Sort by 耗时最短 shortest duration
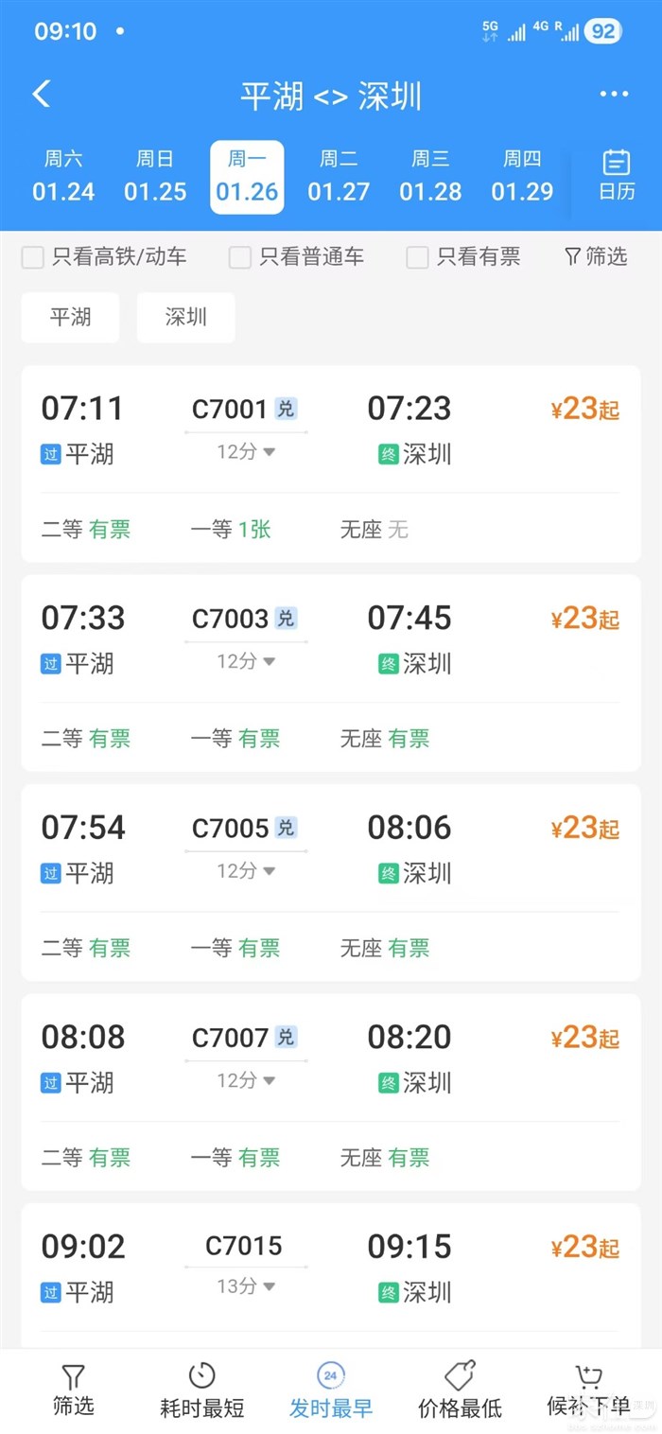The height and width of the screenshot is (1434, 662). pyautogui.click(x=201, y=1390)
